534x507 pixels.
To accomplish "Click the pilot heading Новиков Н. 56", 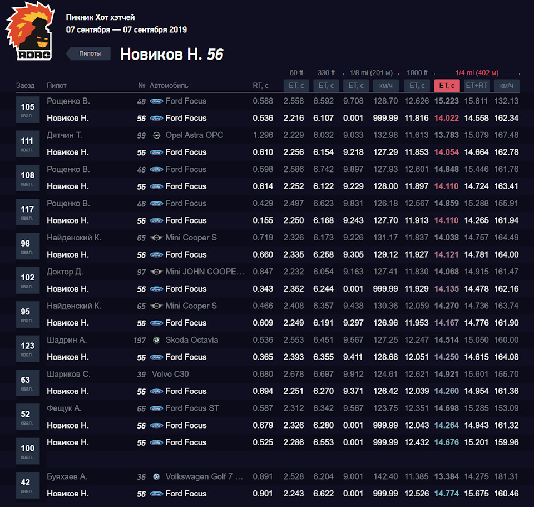I will point(172,54).
